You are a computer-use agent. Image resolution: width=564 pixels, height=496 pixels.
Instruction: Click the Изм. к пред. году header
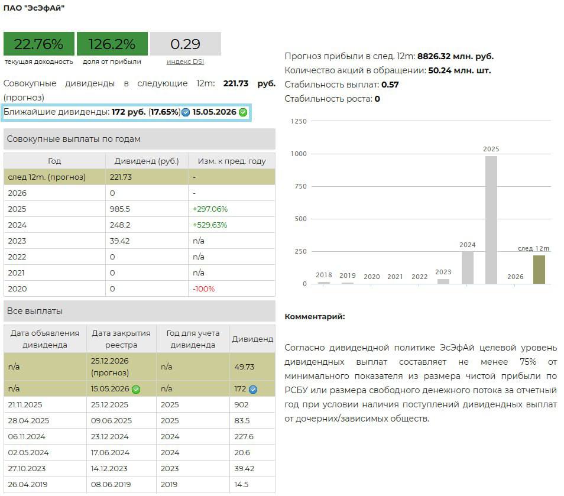pos(232,161)
